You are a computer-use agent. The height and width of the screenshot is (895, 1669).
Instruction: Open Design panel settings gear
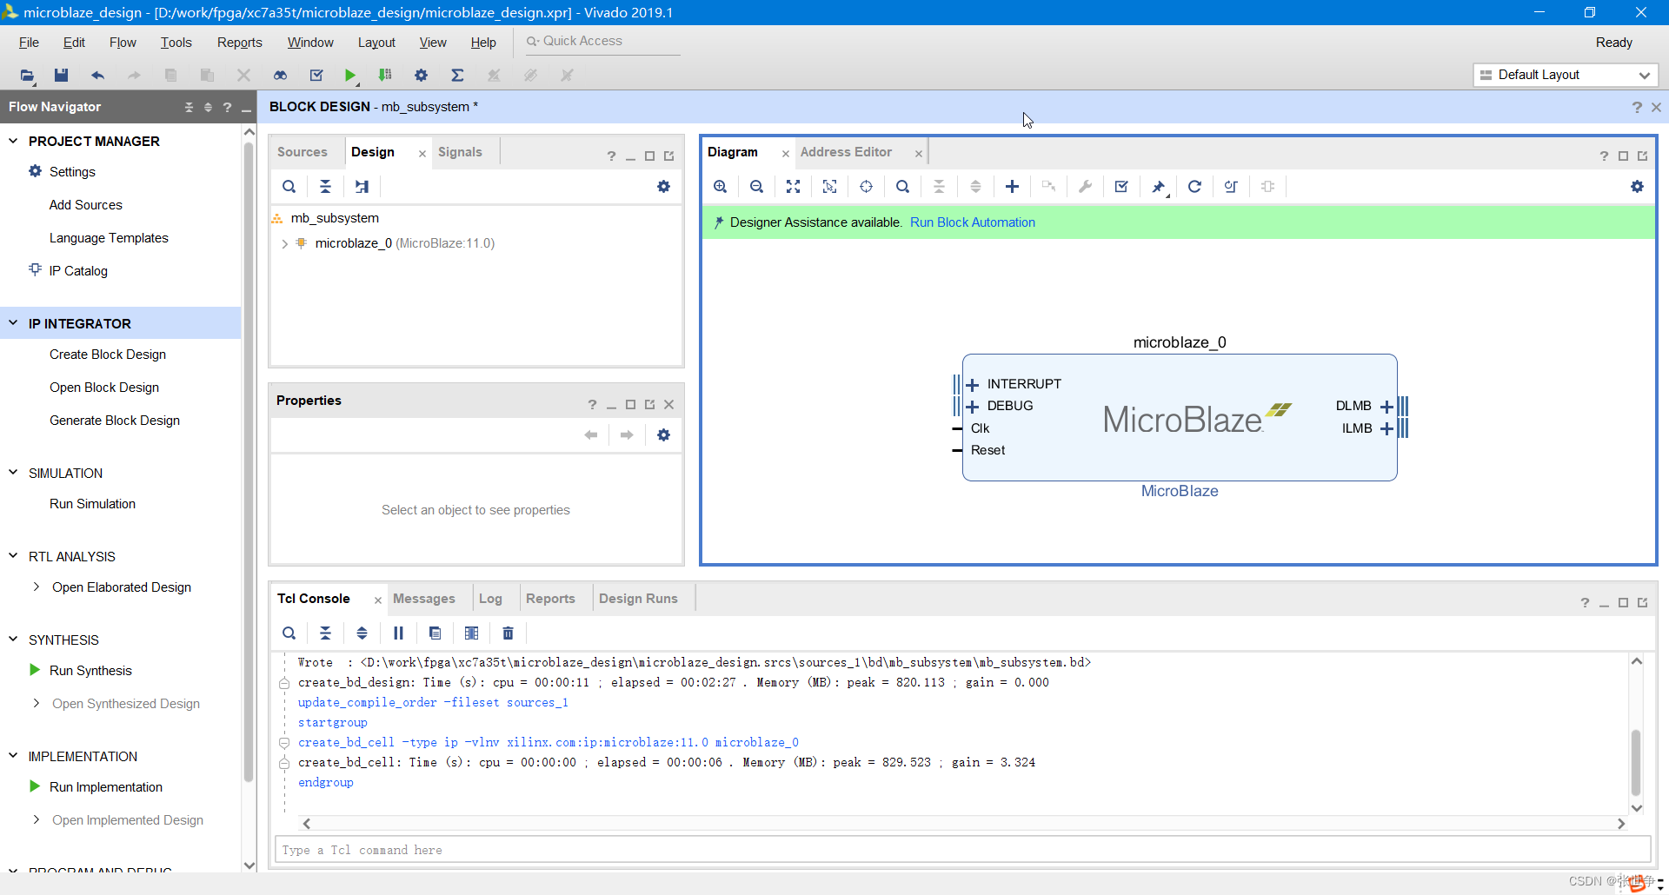[663, 186]
